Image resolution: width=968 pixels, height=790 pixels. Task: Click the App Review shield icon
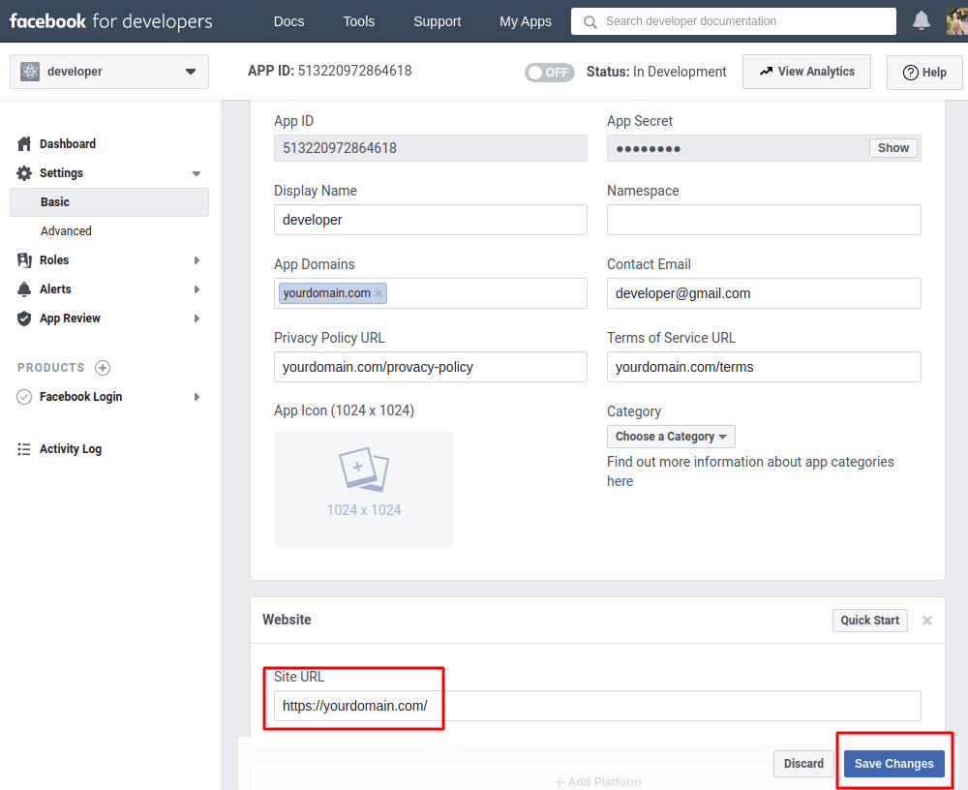(24, 319)
